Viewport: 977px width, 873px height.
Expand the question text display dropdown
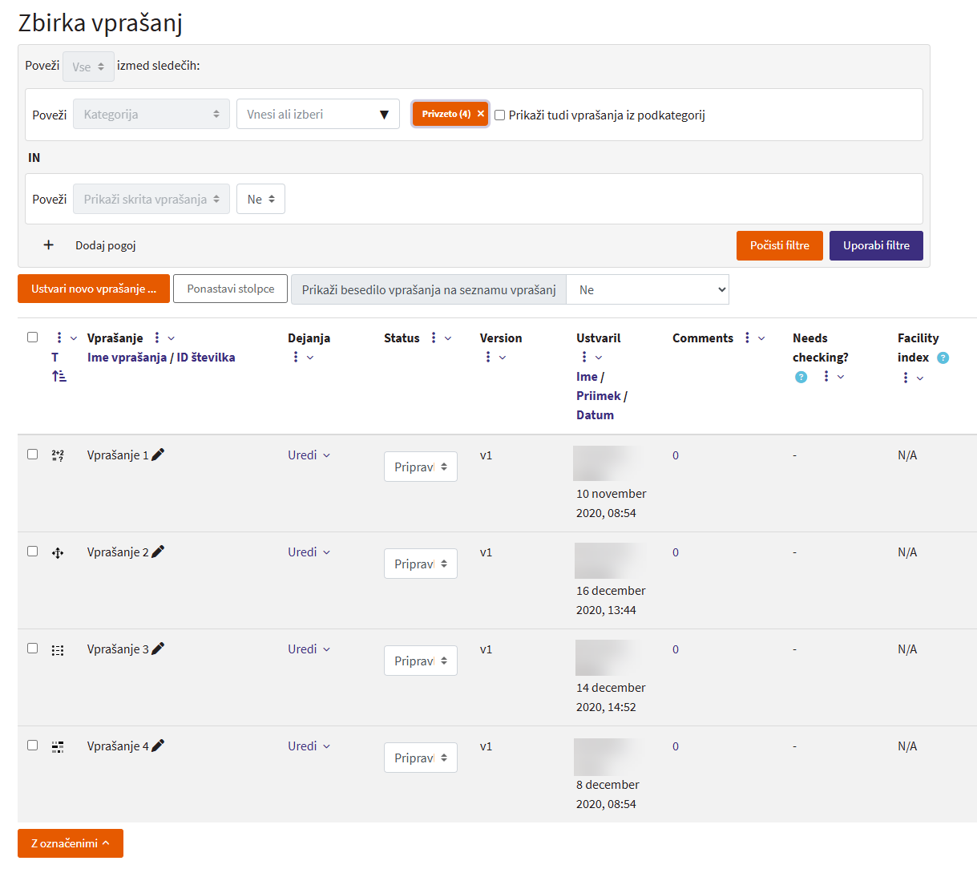point(647,290)
